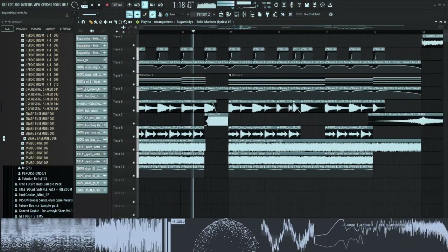Switch between Pattern and Song mode
This screenshot has height=252, width=448.
coord(84,5)
